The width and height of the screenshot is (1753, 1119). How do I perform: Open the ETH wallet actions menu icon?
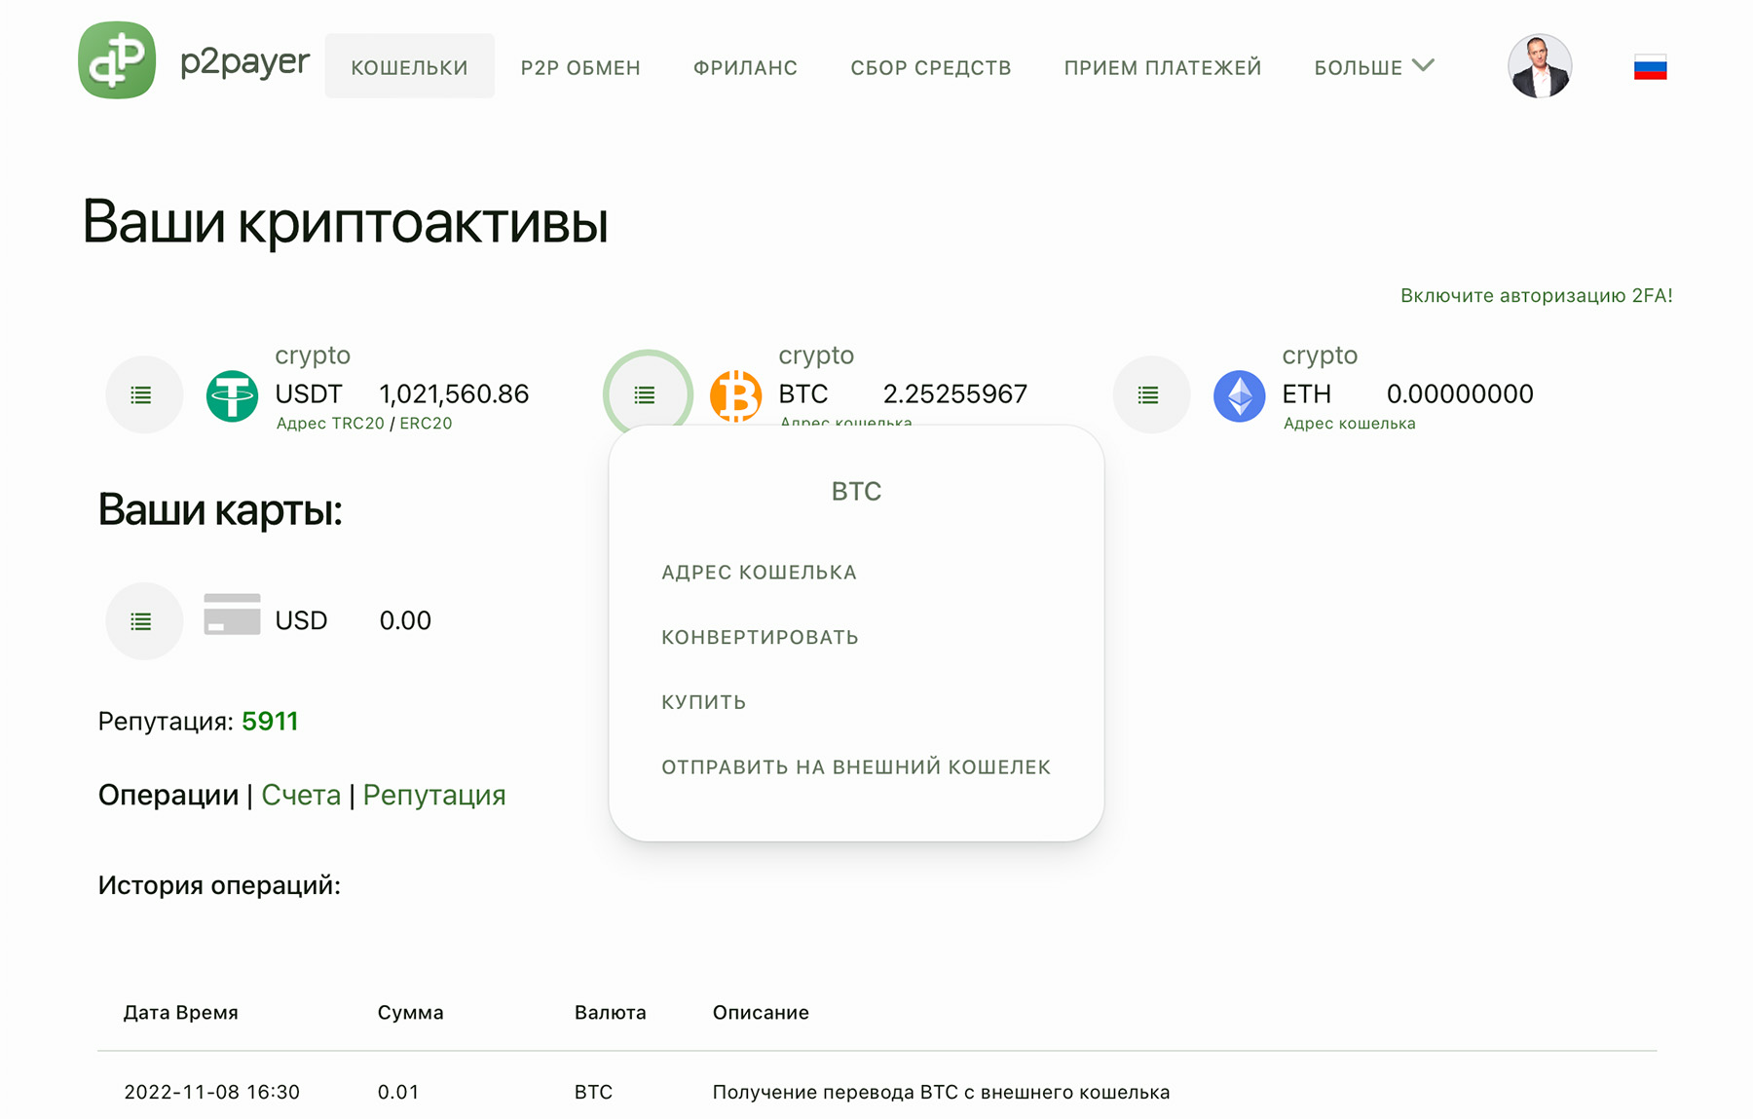pos(1150,394)
